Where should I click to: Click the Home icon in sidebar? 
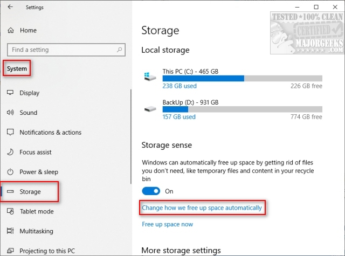(x=10, y=31)
